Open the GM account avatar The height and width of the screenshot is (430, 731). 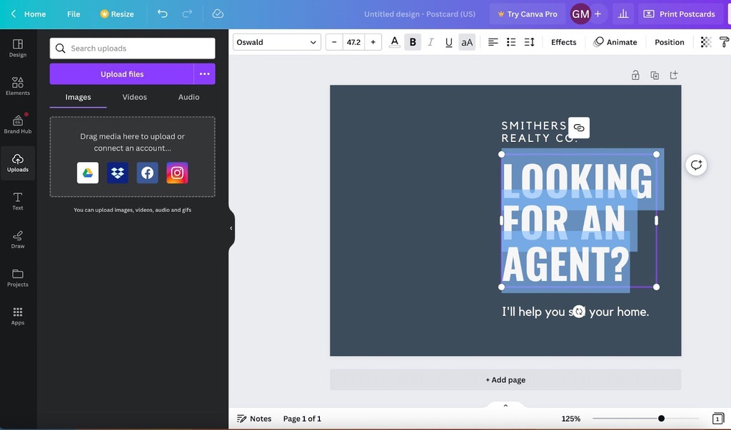tap(580, 14)
